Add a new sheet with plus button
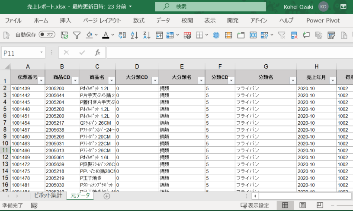 107,196
